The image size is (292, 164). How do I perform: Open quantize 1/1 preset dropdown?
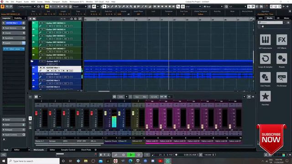(238, 6)
